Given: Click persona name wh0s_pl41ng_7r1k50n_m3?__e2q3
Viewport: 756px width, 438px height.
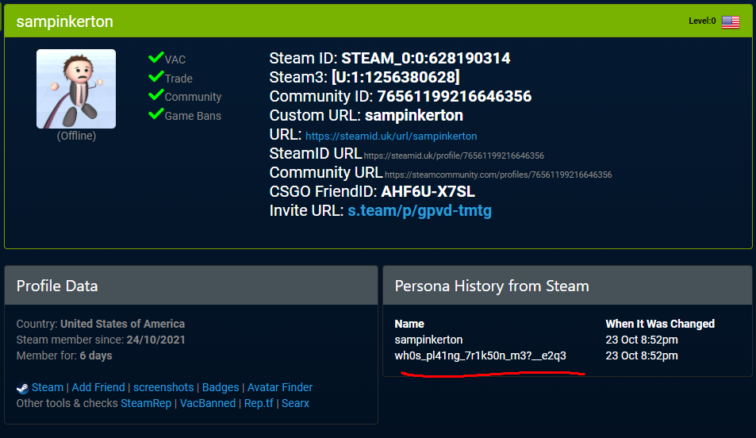Looking at the screenshot, I should [x=480, y=355].
